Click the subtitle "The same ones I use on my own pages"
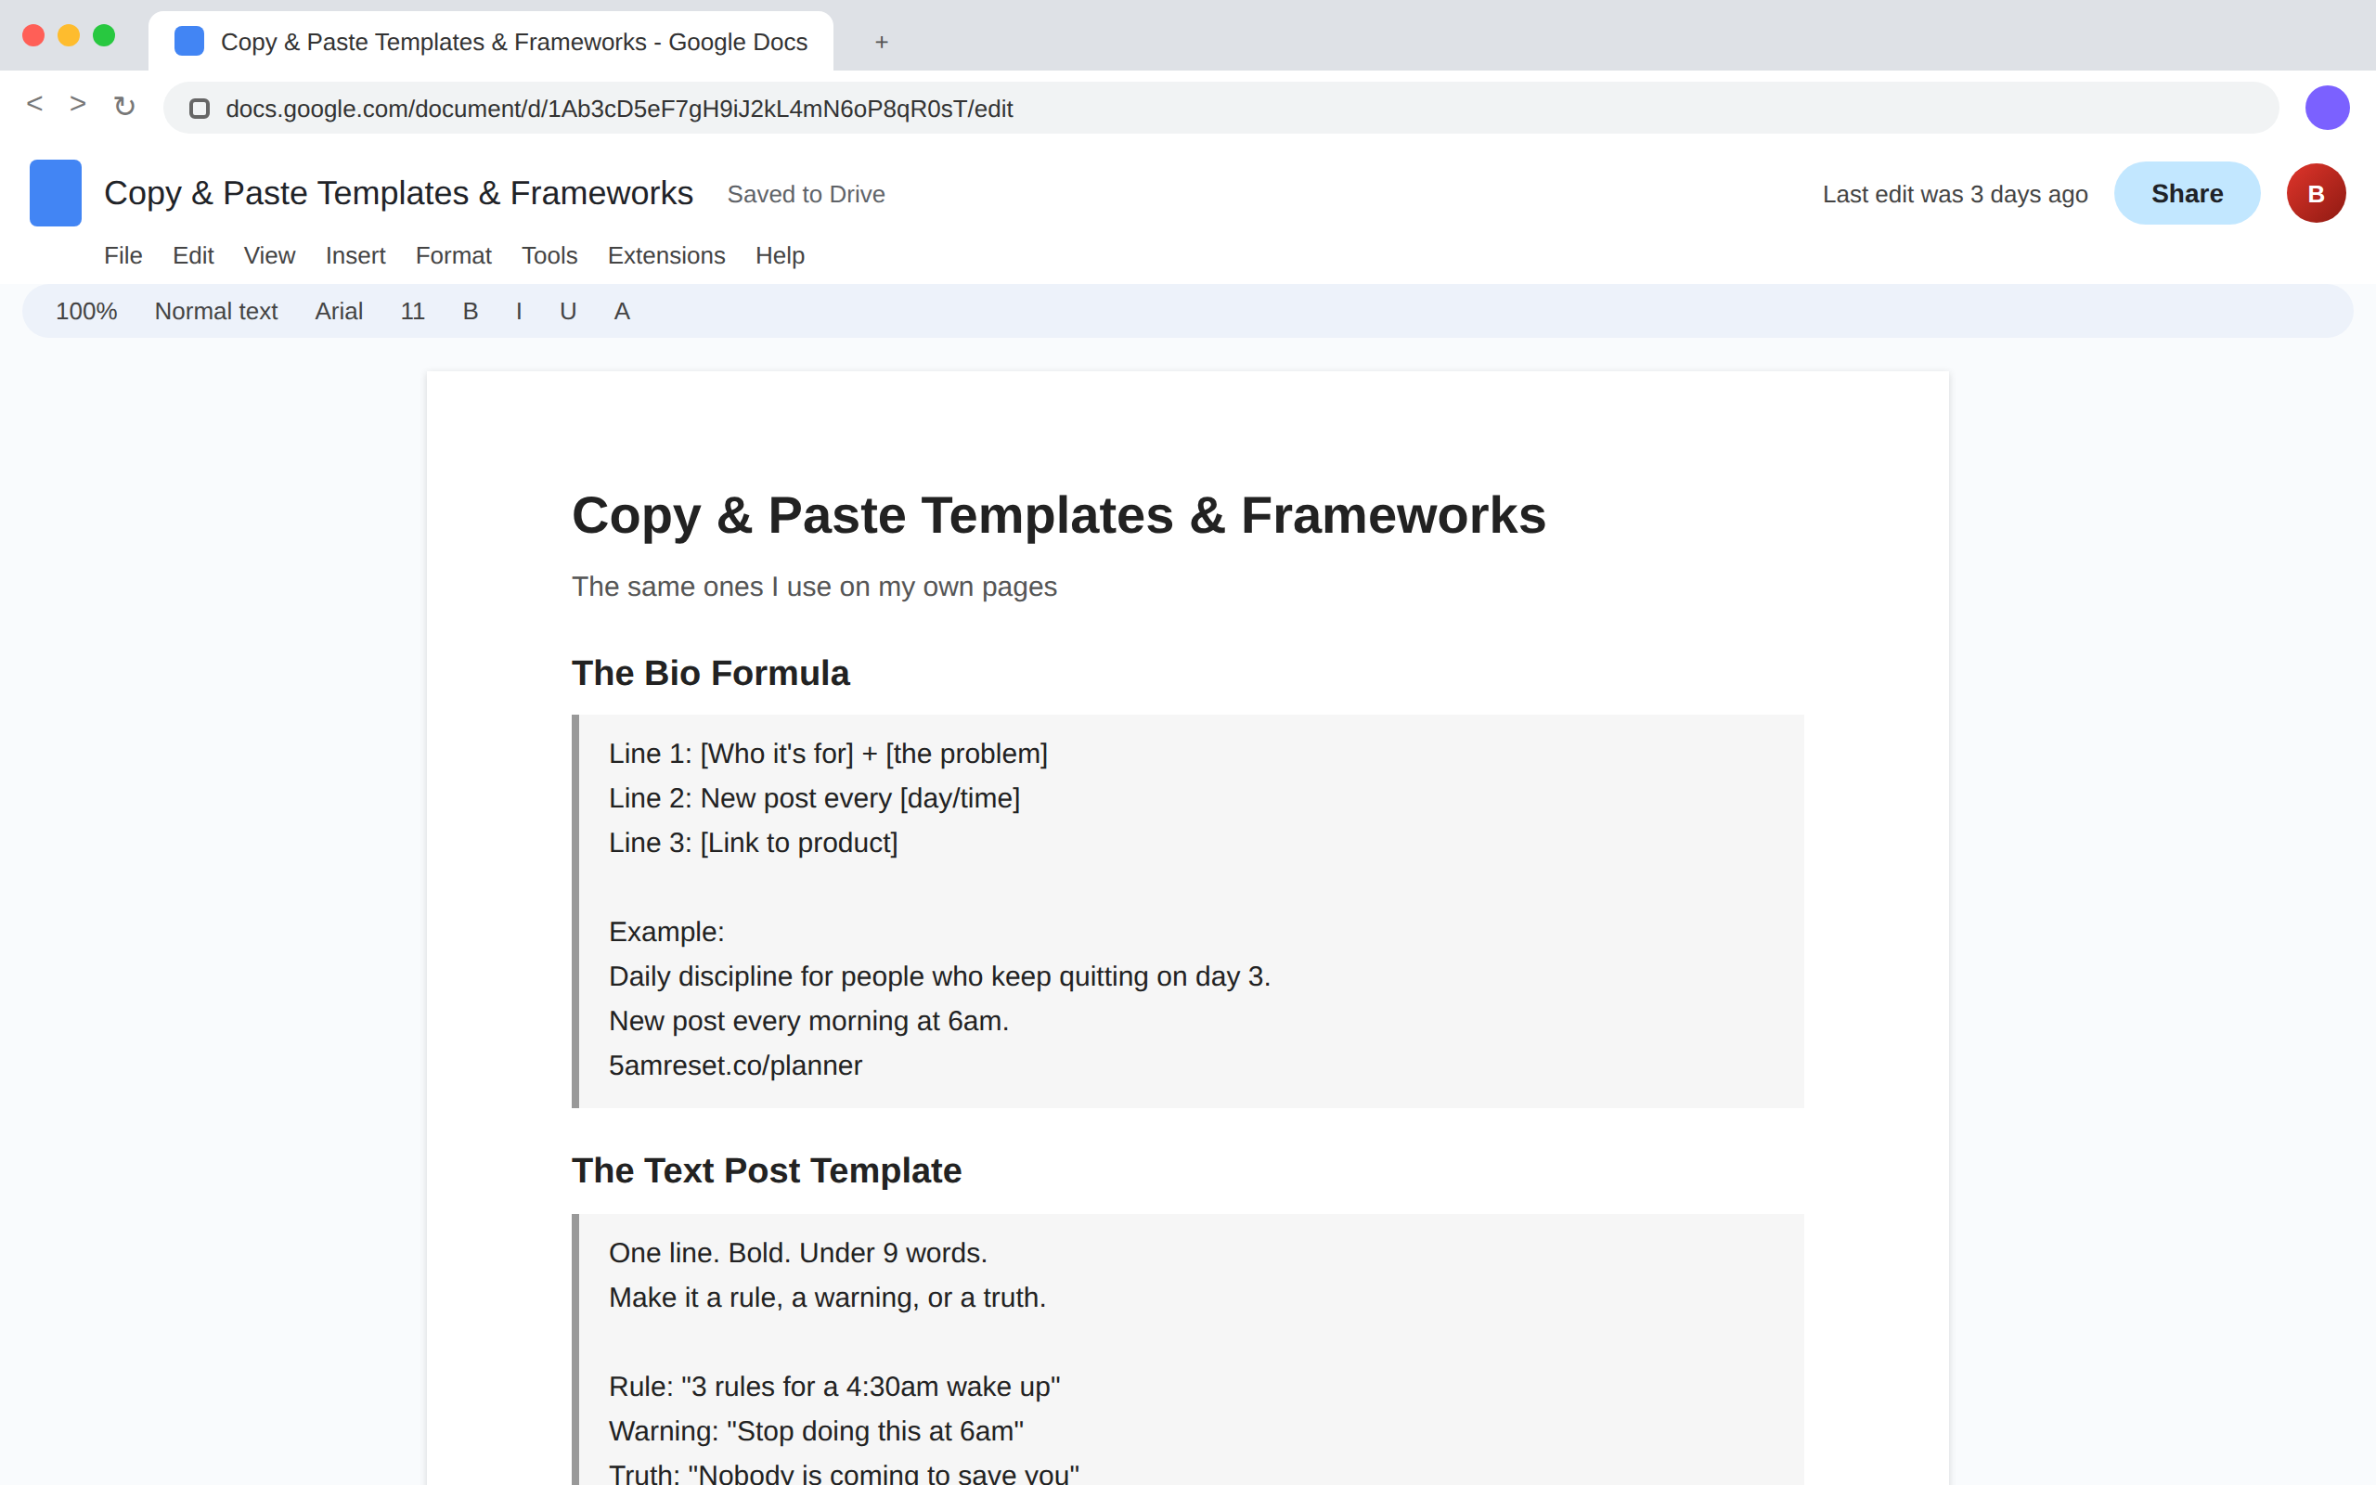Screen dimensions: 2376x1485 pyautogui.click(x=814, y=587)
